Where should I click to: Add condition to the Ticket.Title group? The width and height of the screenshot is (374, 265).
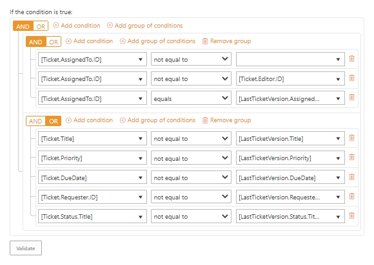(x=89, y=120)
